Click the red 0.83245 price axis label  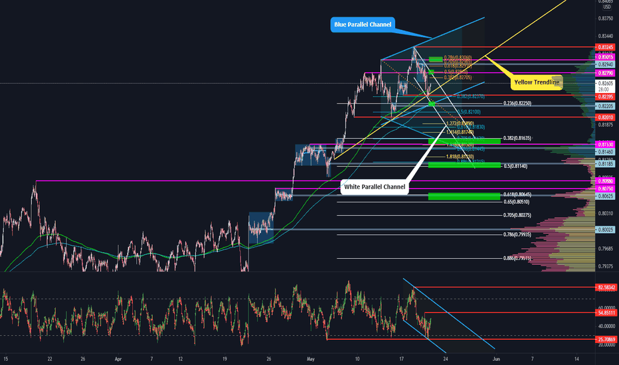605,47
